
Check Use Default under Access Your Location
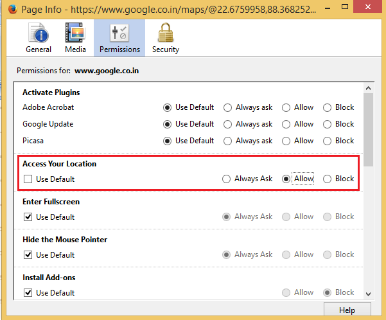[28, 179]
